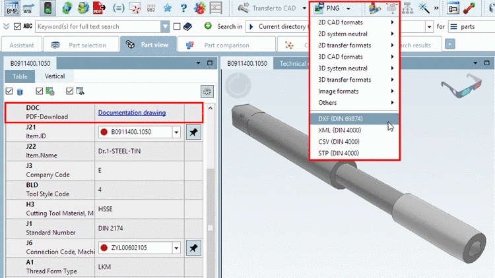Click the colored tubes icon
This screenshot has height=278, width=495.
click(x=375, y=8)
